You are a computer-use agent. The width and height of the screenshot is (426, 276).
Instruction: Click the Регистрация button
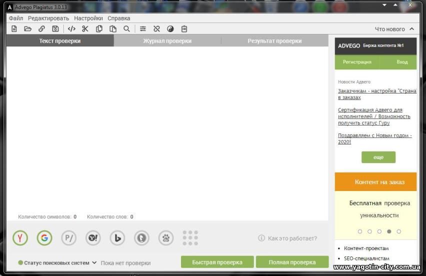pyautogui.click(x=357, y=62)
